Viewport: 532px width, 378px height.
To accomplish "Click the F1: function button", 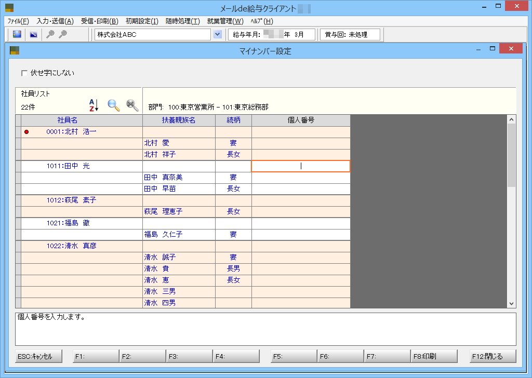I will (96, 356).
